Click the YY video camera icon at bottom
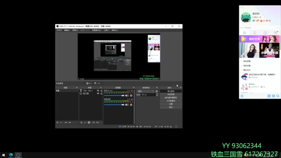This screenshot has height=158, width=281. point(269,96)
